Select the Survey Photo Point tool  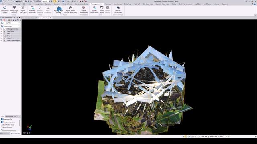coord(94,10)
